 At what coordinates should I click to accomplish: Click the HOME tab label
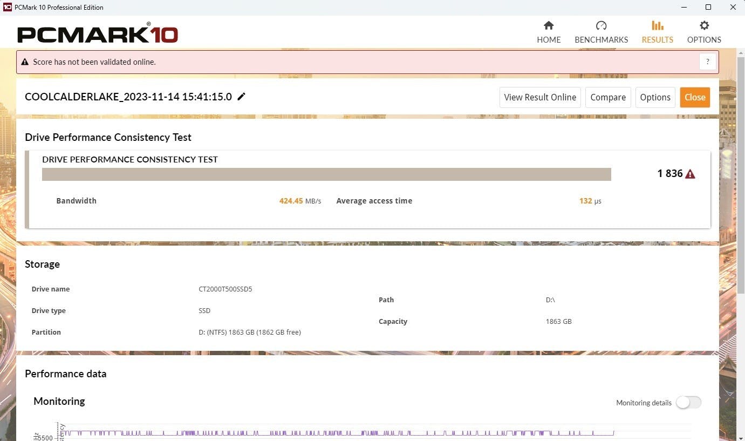click(x=549, y=39)
